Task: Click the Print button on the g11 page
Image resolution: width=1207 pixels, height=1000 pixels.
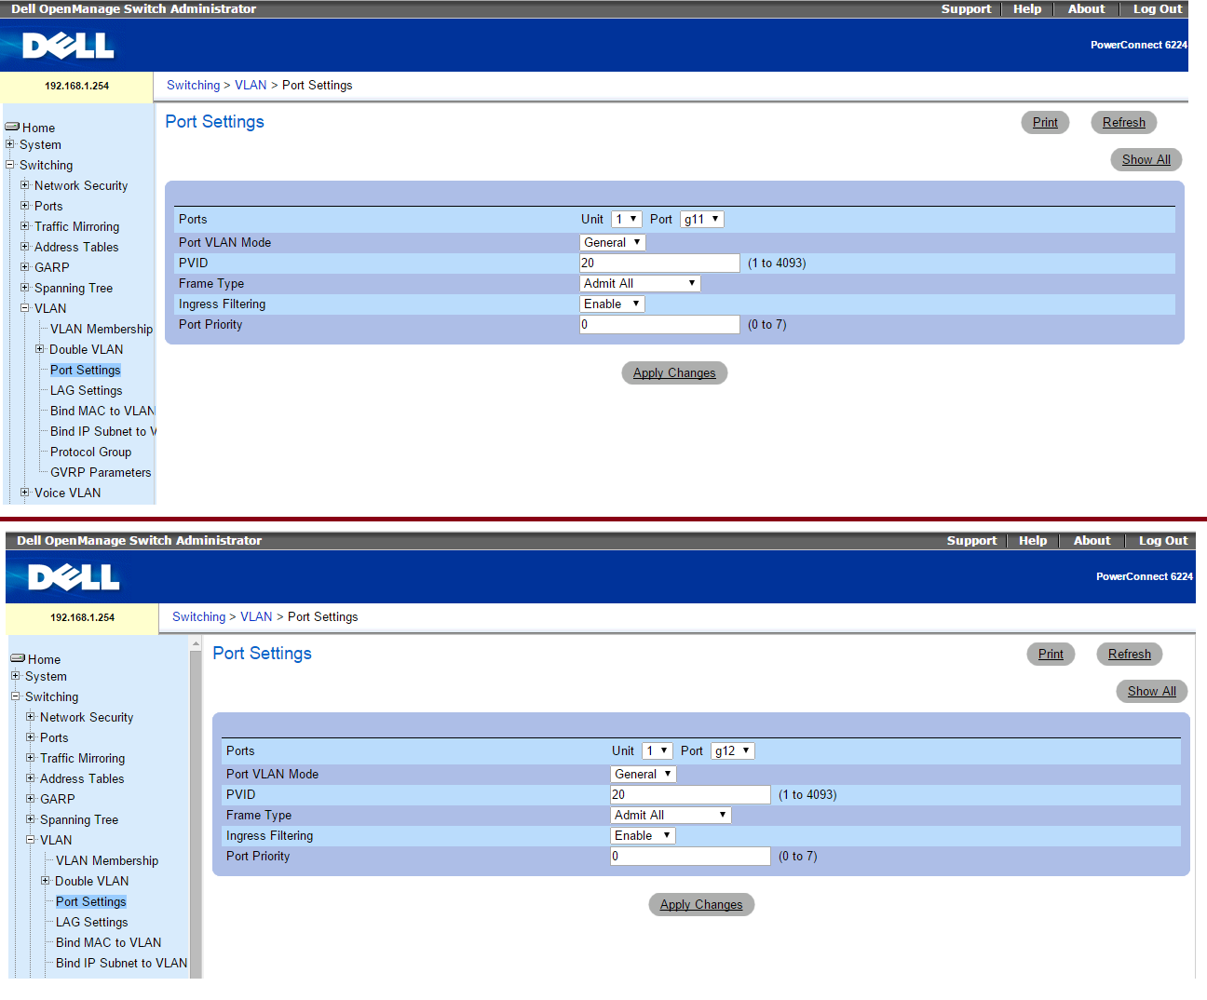Action: 1045,123
